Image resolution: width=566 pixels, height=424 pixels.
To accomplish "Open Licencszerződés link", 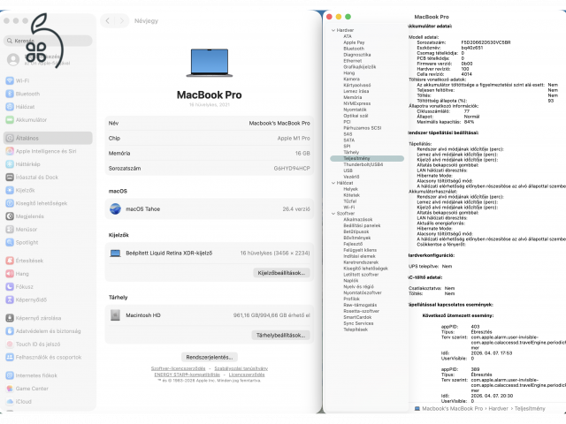I will tap(247, 375).
